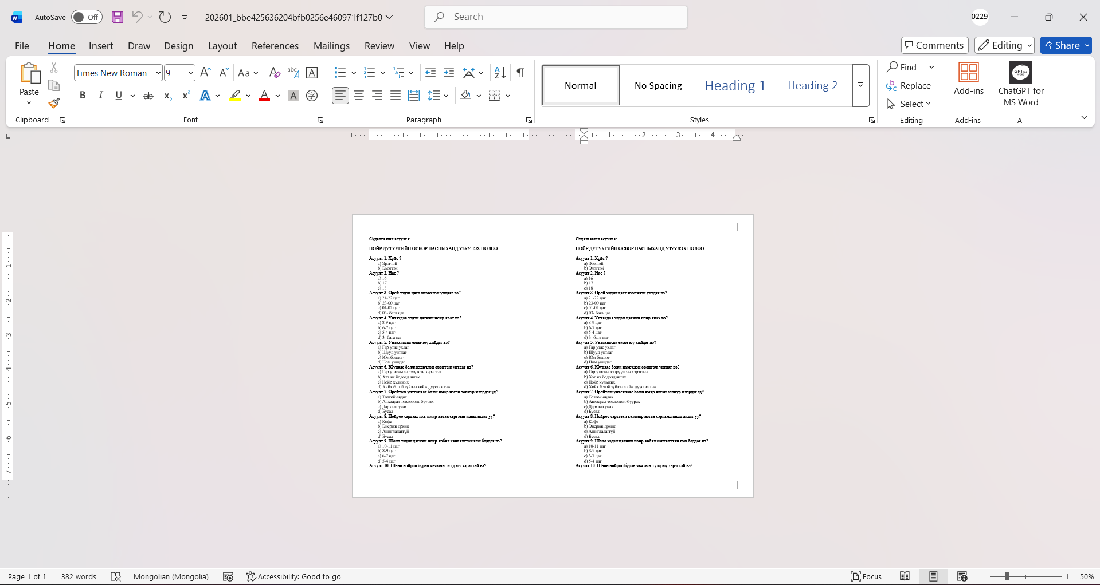1100x585 pixels.
Task: Apply strikethrough formatting
Action: (148, 96)
